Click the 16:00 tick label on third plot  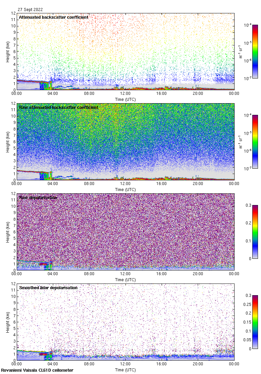pos(162,274)
